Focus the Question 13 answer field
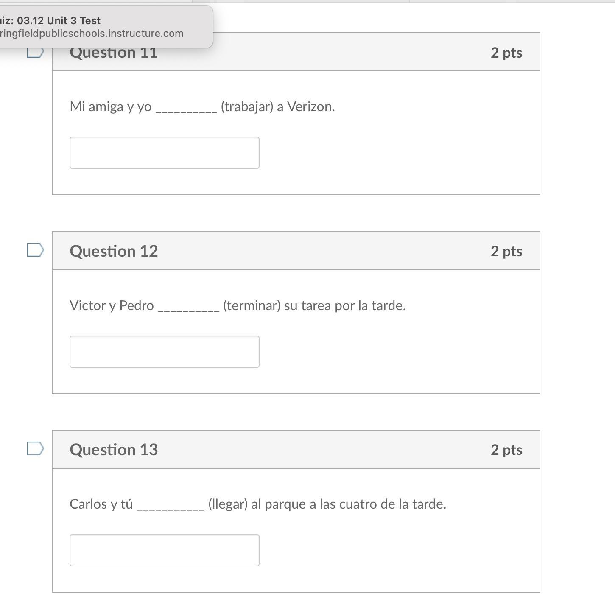This screenshot has height=602, width=615. coord(164,550)
